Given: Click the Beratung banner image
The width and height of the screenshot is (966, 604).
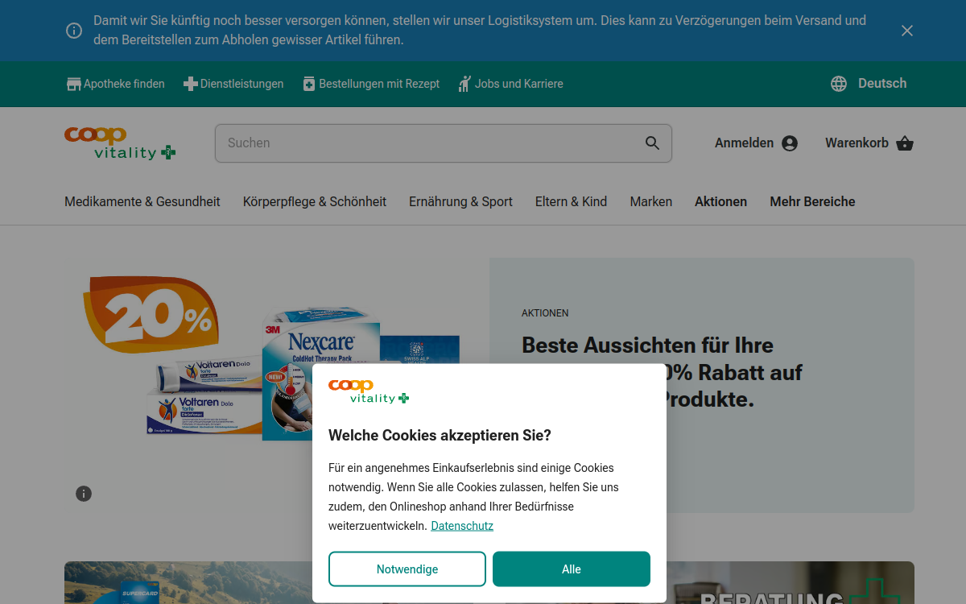Looking at the screenshot, I should click(791, 583).
